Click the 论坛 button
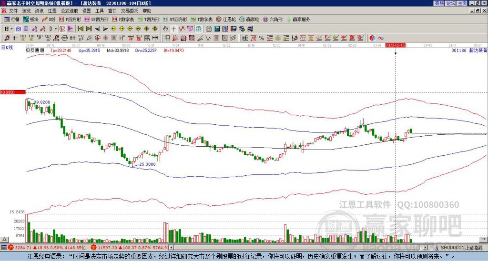The height and width of the screenshot is (261, 488). tap(450, 3)
